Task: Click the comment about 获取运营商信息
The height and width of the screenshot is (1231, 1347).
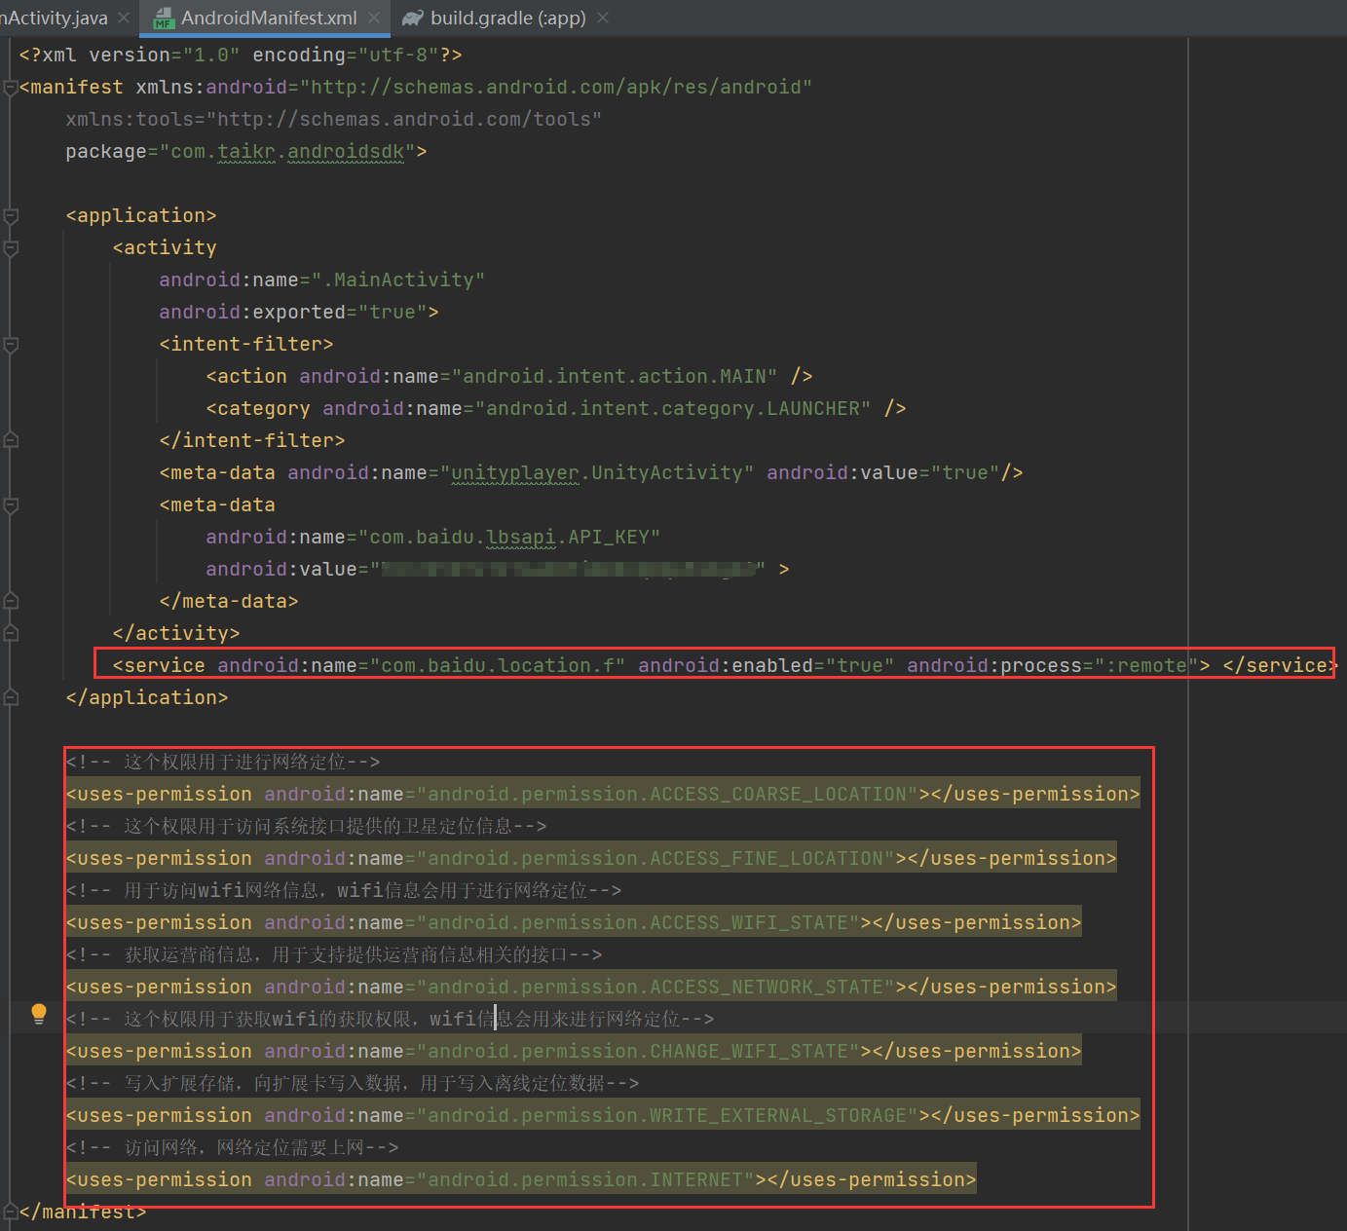Action: click(334, 954)
